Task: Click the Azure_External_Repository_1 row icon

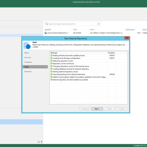Action: [x=45, y=33]
